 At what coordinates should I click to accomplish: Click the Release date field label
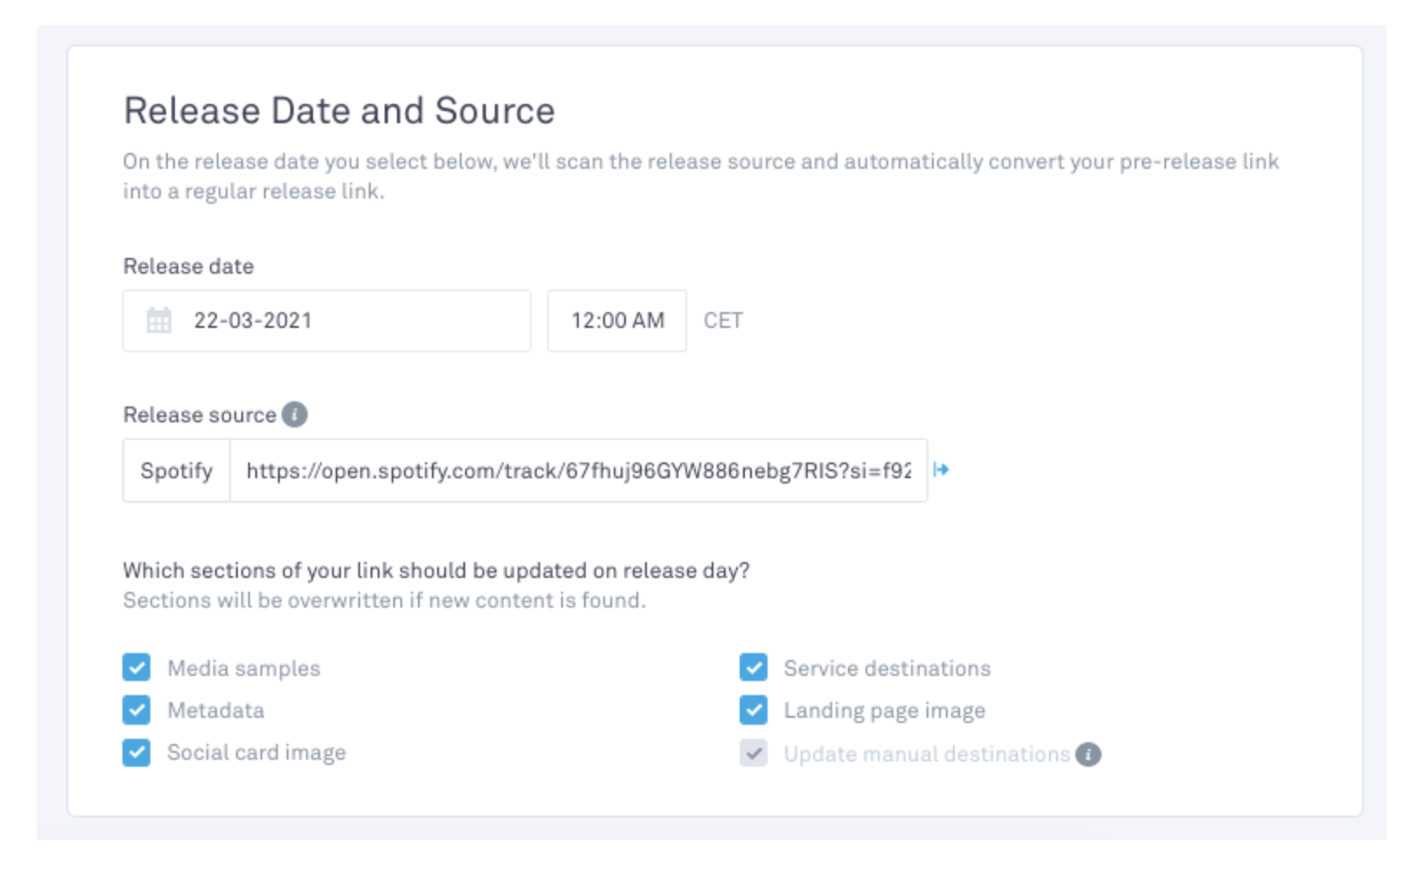188,267
